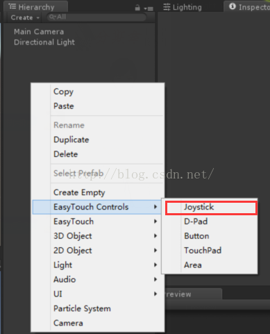The height and width of the screenshot is (334, 270).
Task: Click the Hierarchy panel lock icon
Action: (137, 8)
